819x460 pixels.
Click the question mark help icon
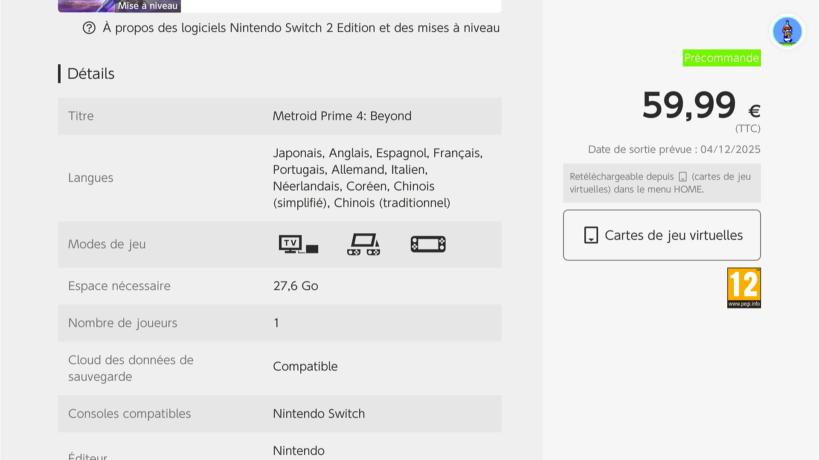pyautogui.click(x=89, y=28)
